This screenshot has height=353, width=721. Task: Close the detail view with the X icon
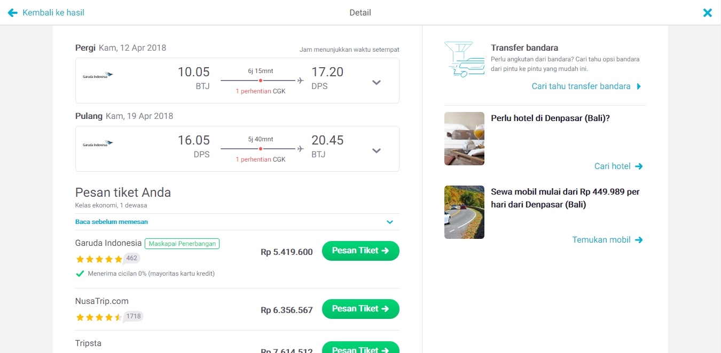pyautogui.click(x=708, y=13)
